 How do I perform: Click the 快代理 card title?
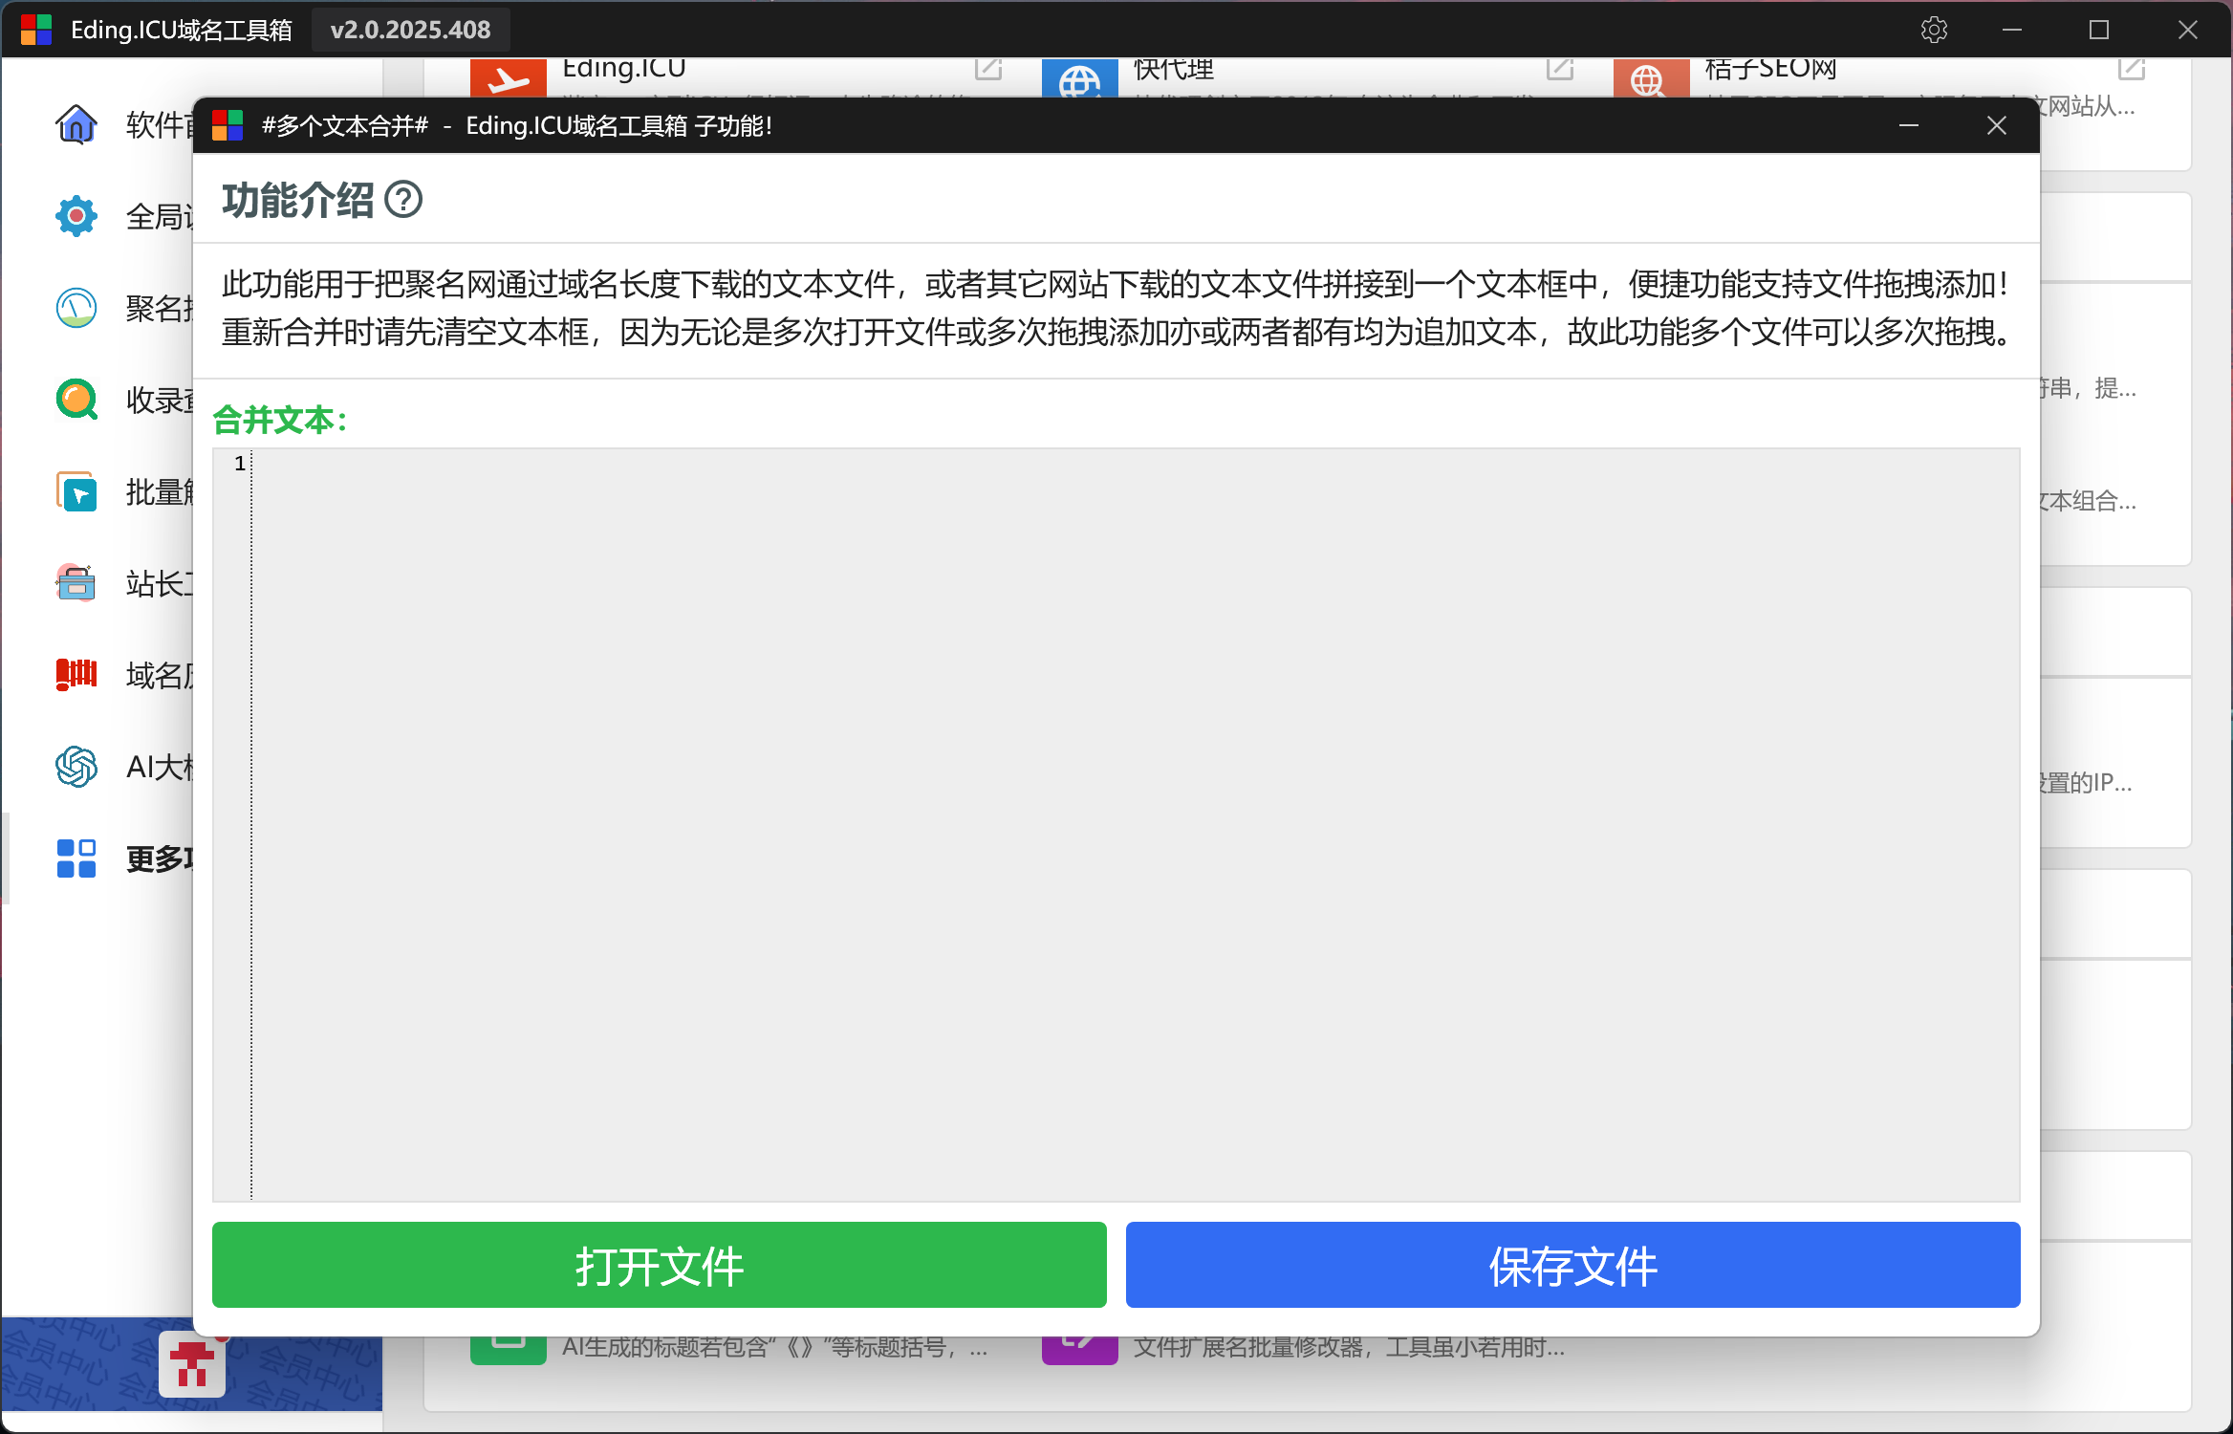coord(1174,70)
